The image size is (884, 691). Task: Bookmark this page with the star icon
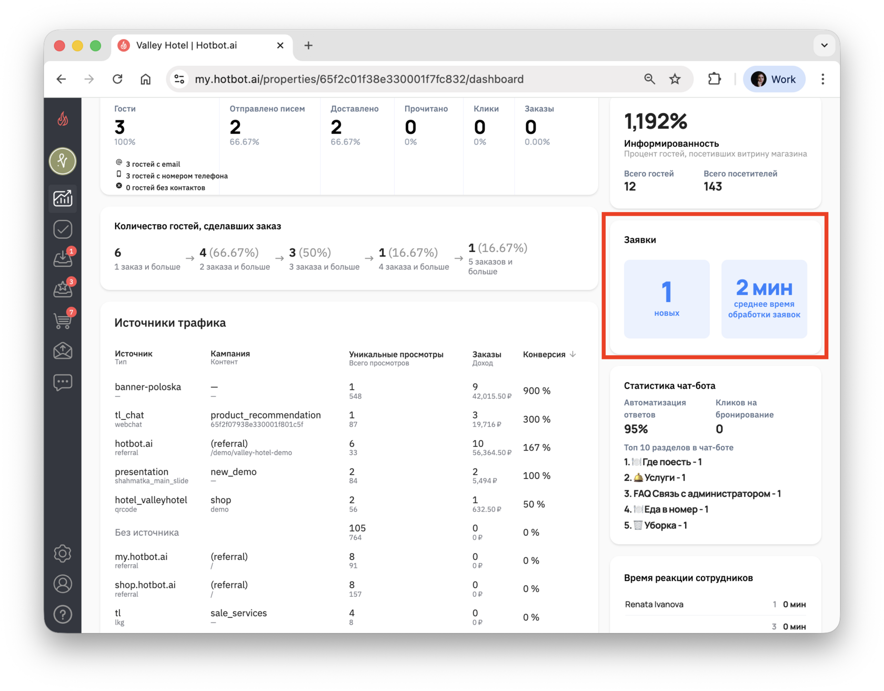pos(675,79)
